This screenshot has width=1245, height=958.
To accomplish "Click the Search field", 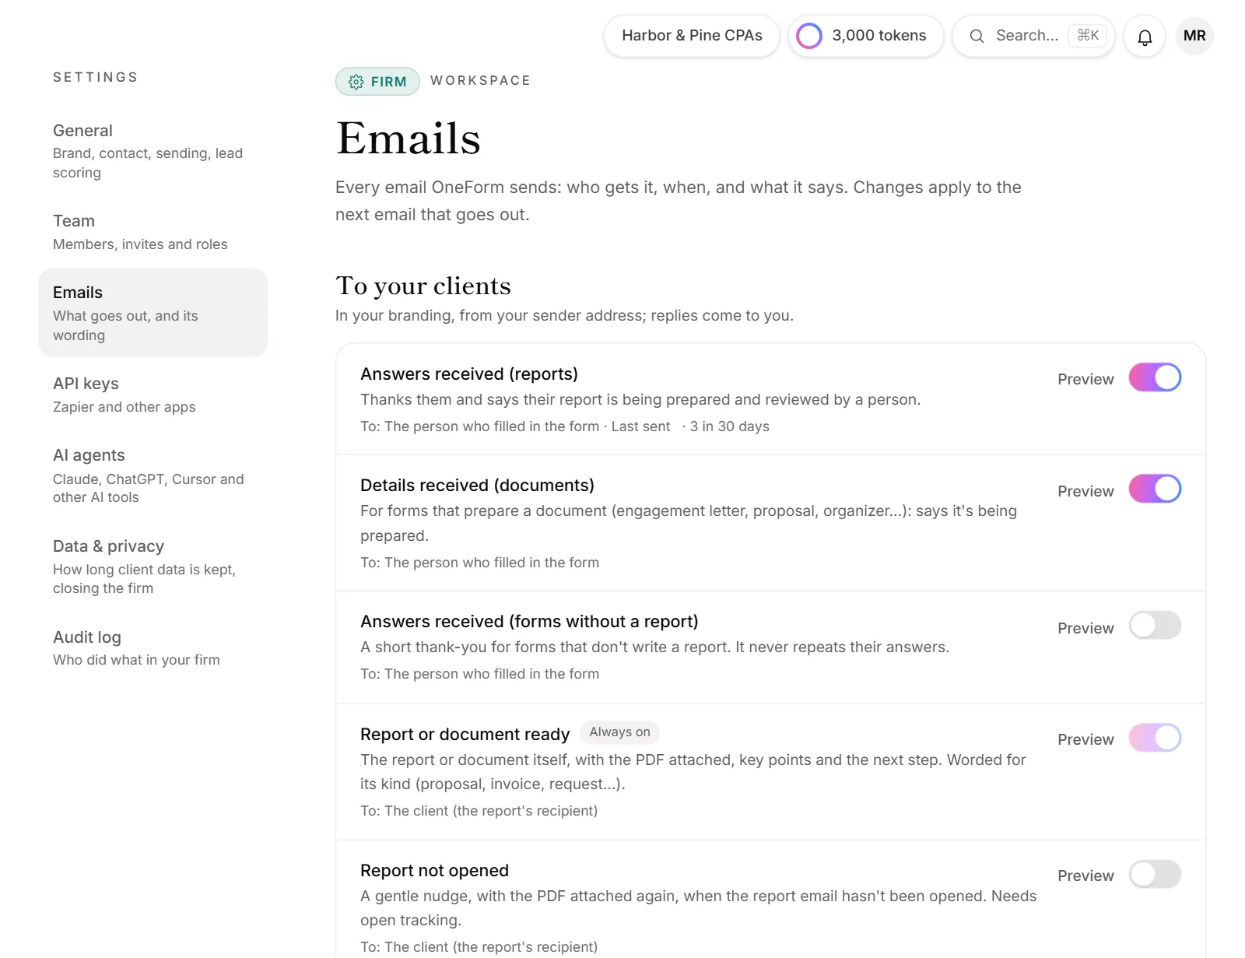I will coord(1033,36).
